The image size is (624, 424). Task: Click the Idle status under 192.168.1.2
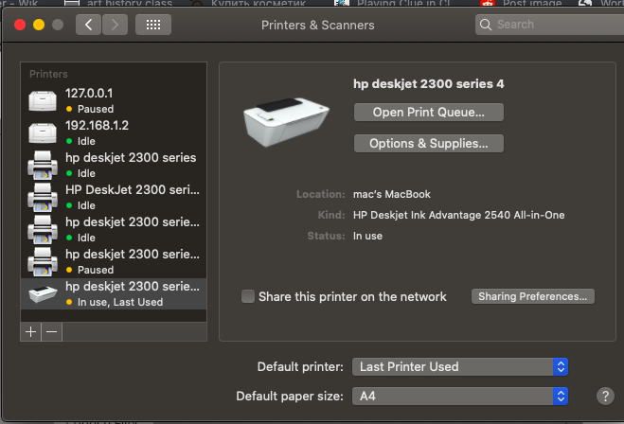pyautogui.click(x=86, y=141)
